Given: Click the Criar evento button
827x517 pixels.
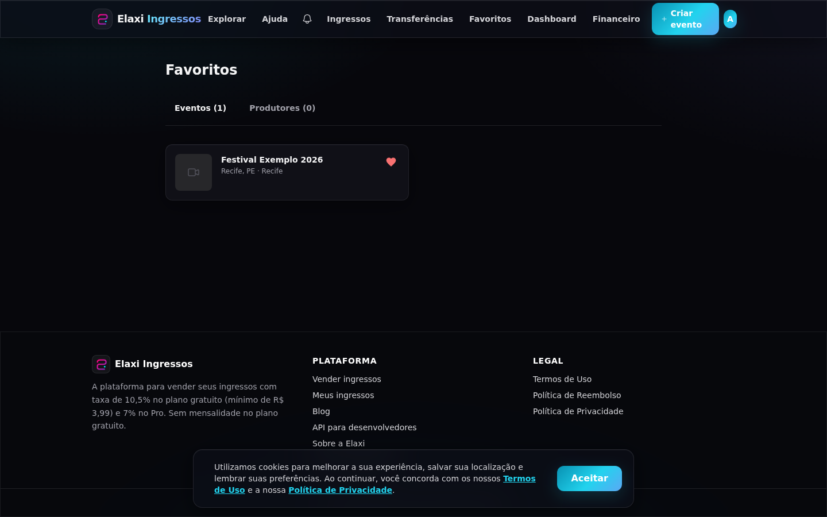Looking at the screenshot, I should [685, 19].
